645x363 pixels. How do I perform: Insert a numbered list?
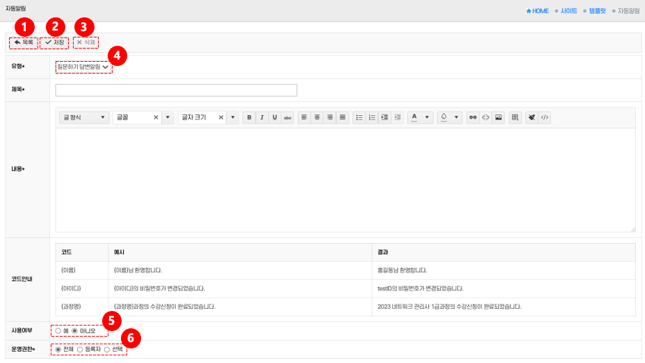tap(372, 118)
